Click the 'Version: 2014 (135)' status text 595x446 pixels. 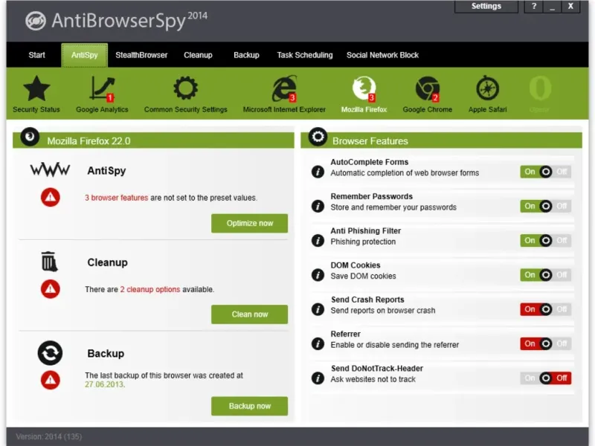tap(49, 436)
